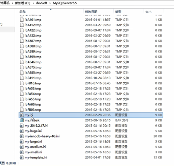The width and height of the screenshot is (174, 166).
Task: Select the my-medium.ini file row
Action: tap(91, 147)
